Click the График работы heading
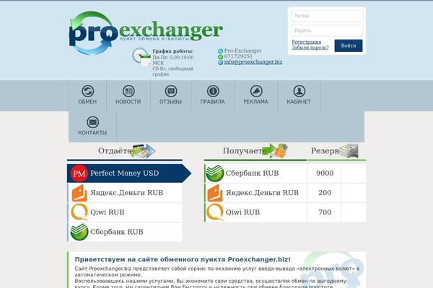Viewport: 433px width, 288px height. [x=173, y=51]
